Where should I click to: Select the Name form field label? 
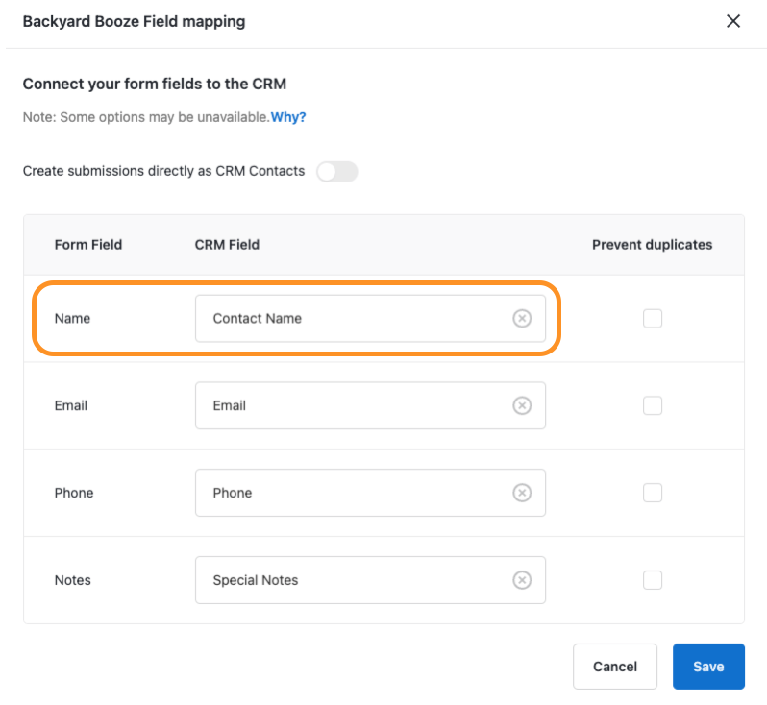72,318
